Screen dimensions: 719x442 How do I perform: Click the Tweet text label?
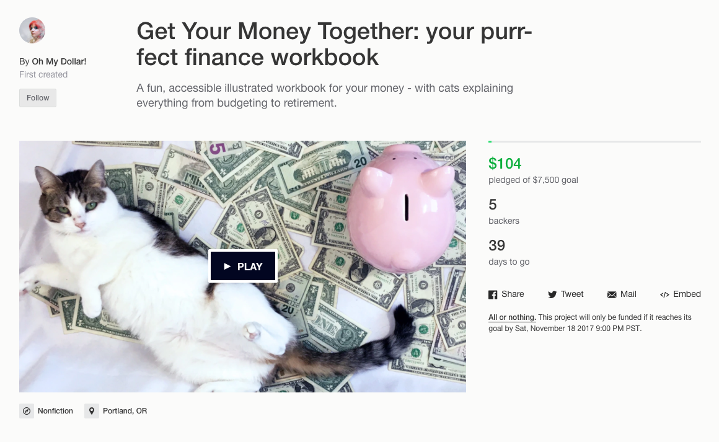(x=572, y=294)
